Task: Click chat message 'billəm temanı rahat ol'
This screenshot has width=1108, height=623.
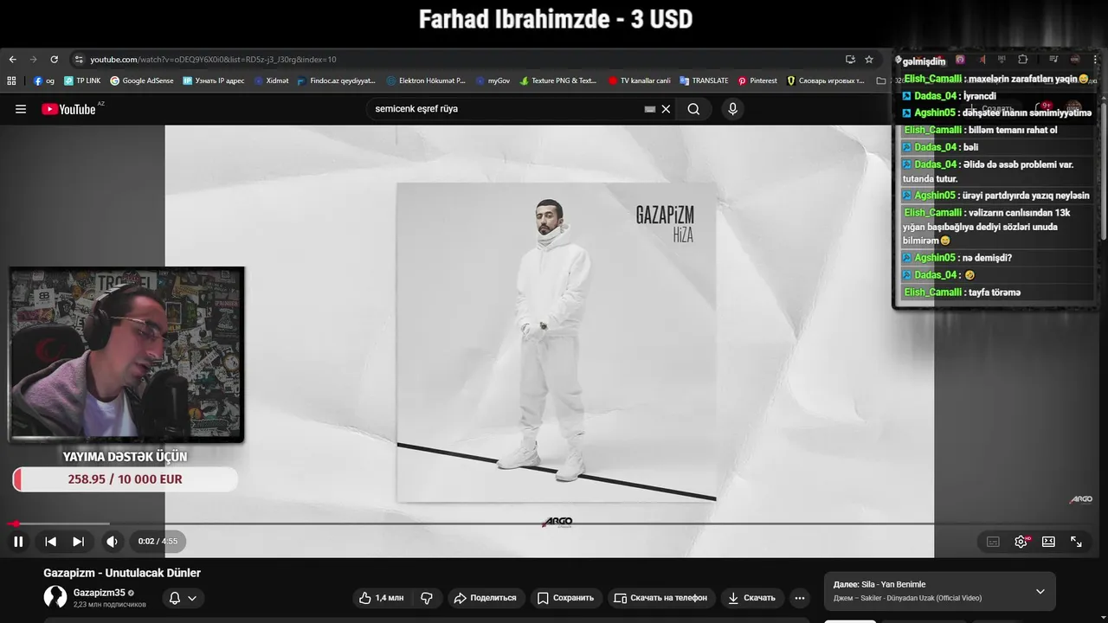Action: pyautogui.click(x=998, y=130)
